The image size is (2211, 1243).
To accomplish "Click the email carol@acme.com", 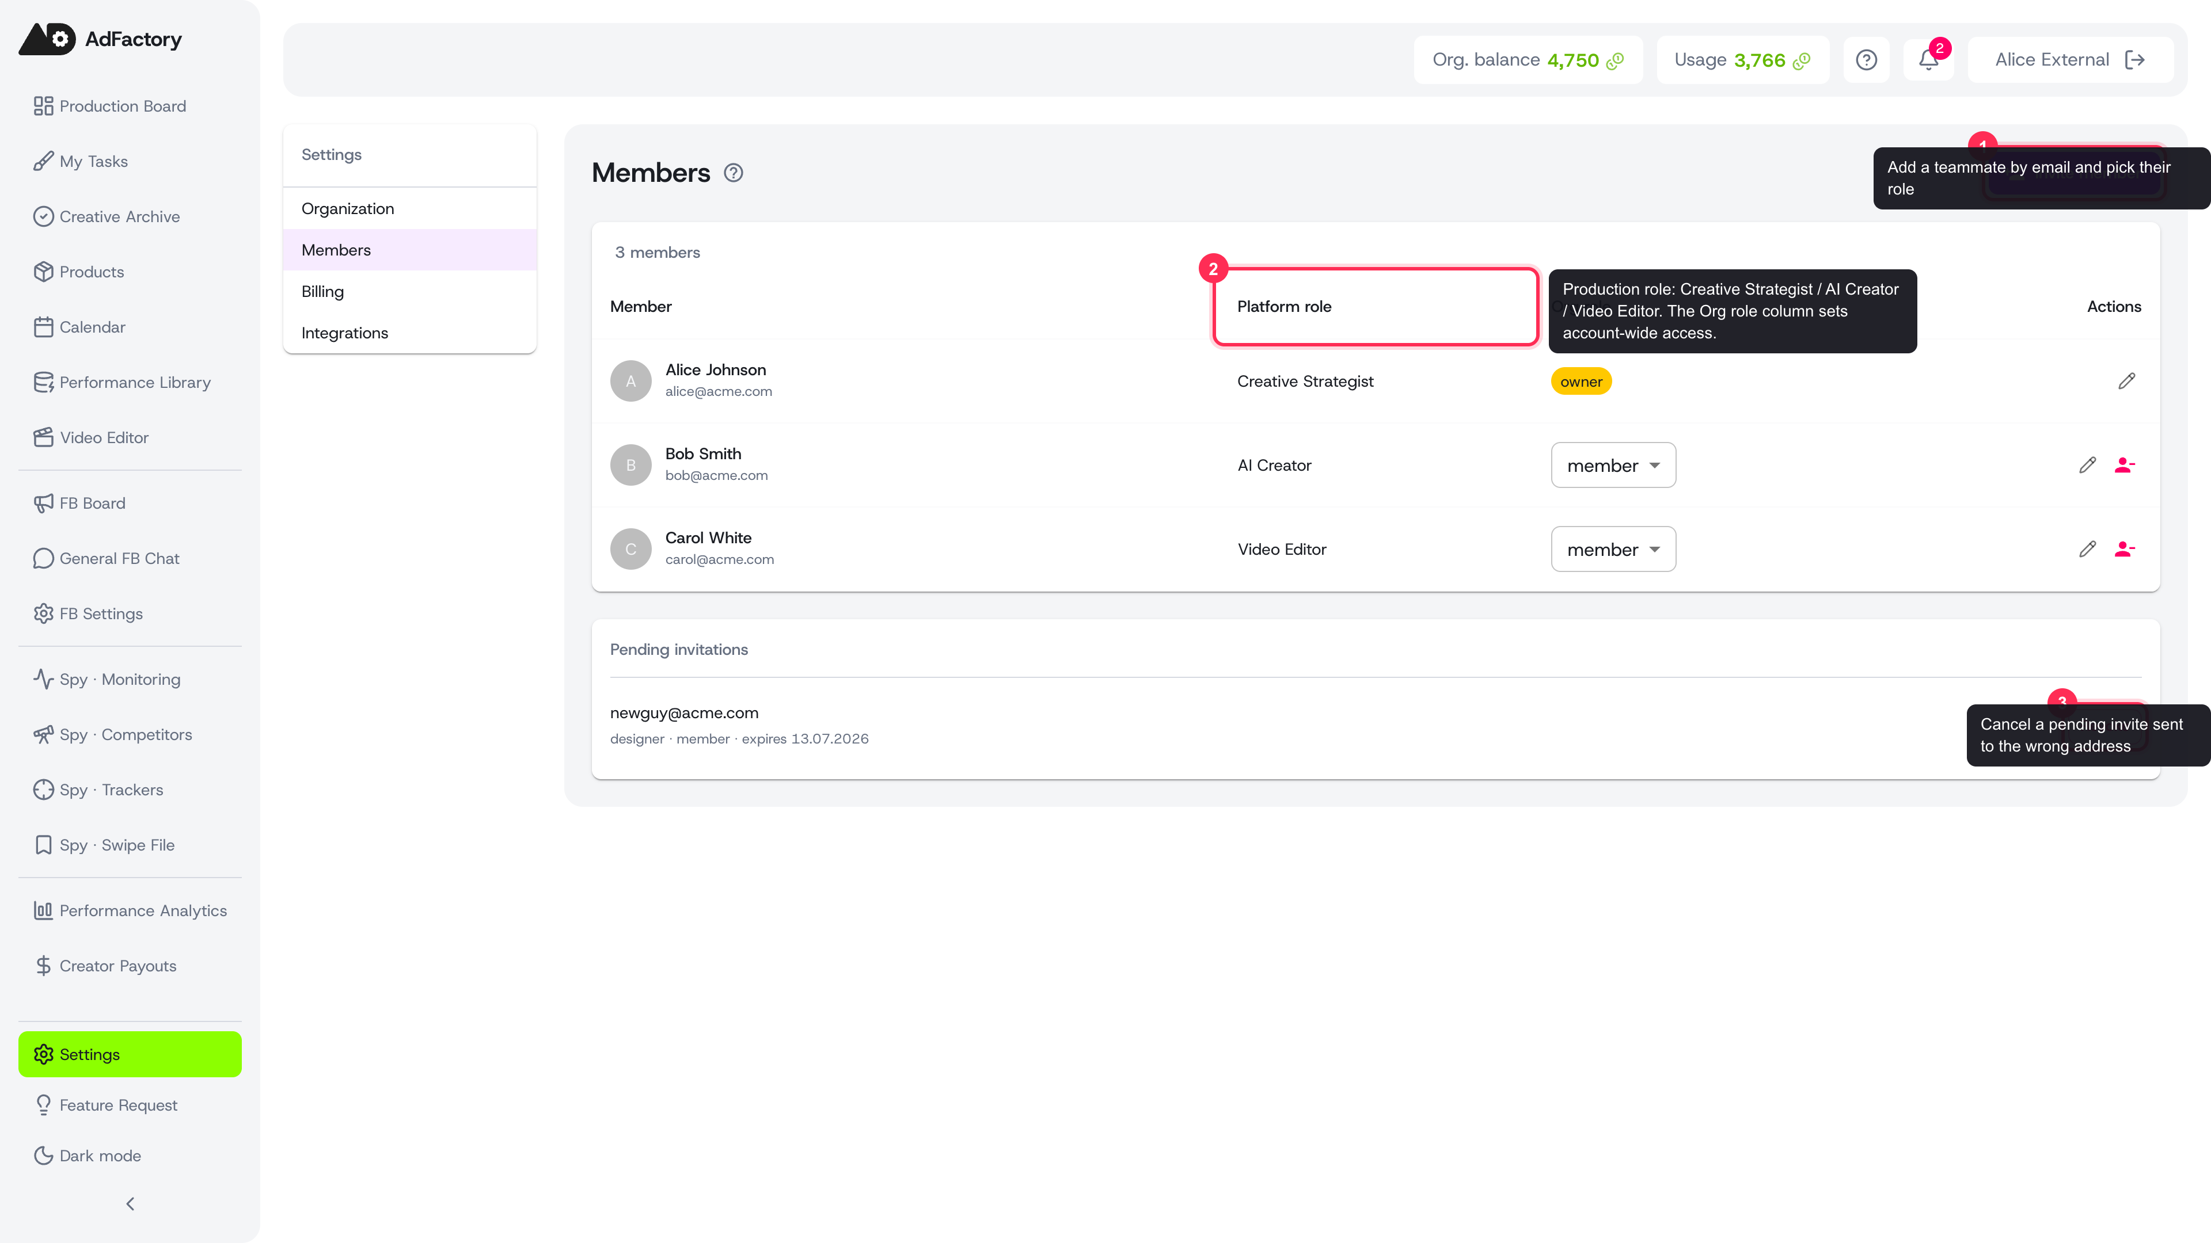I will (719, 559).
